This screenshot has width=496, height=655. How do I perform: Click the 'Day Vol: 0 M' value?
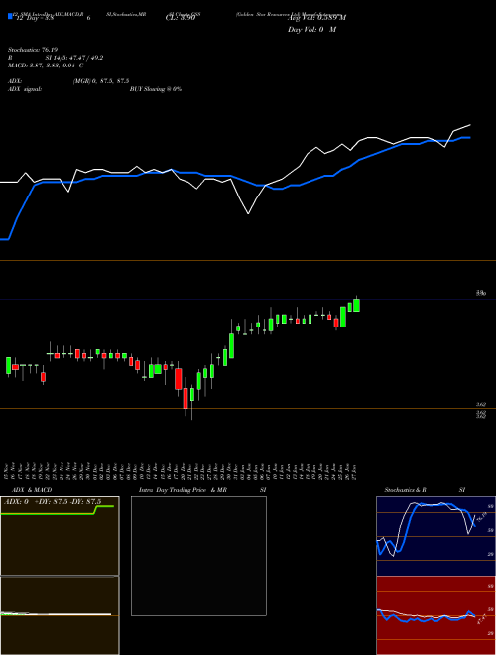click(x=311, y=30)
